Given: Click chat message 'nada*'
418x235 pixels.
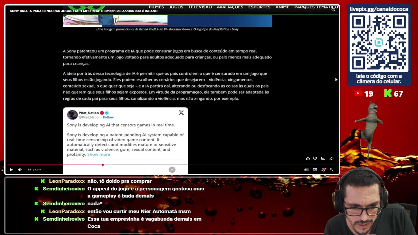Looking at the screenshot, I should [95, 204].
